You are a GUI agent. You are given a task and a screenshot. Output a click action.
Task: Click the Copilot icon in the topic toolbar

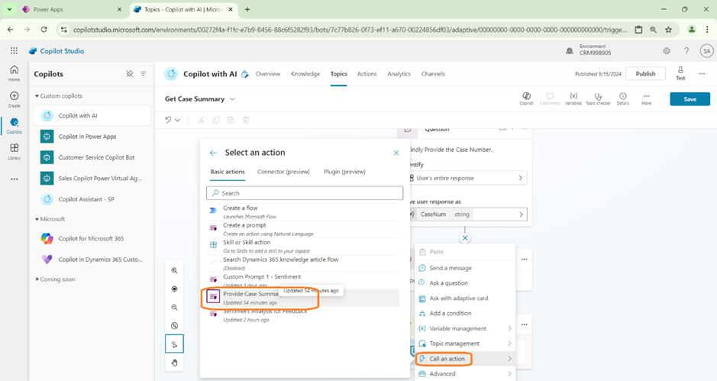point(526,98)
